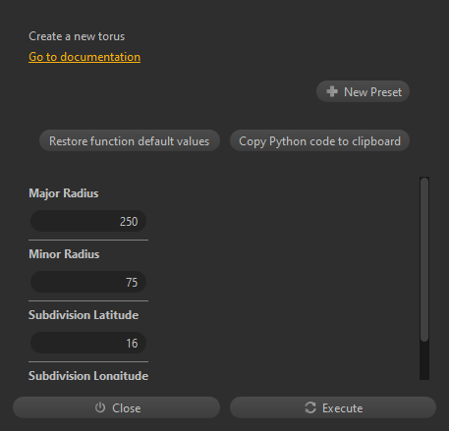Select the Minor Radius value field
Image resolution: width=449 pixels, height=431 pixels.
[x=88, y=282]
